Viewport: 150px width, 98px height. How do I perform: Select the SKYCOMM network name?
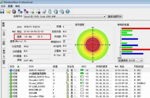pos(33,93)
